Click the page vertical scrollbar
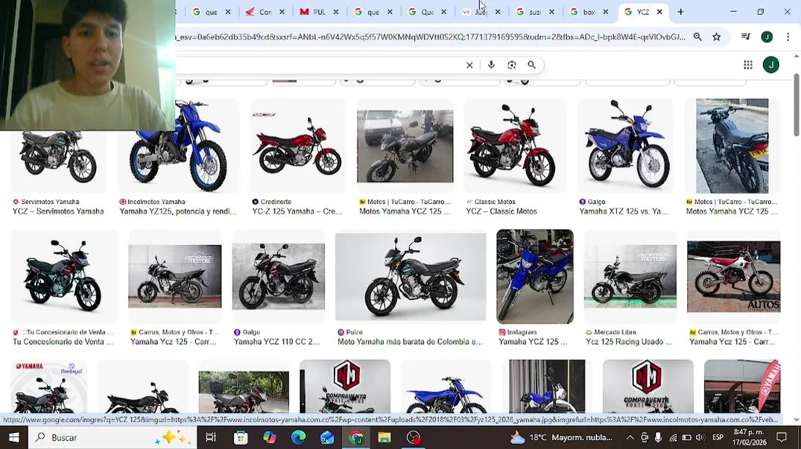Image resolution: width=801 pixels, height=449 pixels. [x=796, y=105]
